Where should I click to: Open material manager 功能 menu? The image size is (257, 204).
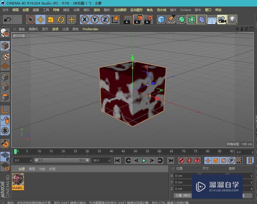[42, 169]
